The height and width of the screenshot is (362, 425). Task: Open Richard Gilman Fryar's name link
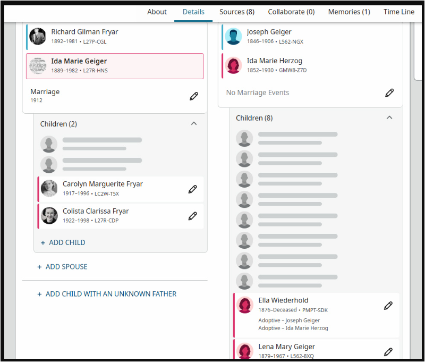coord(84,32)
